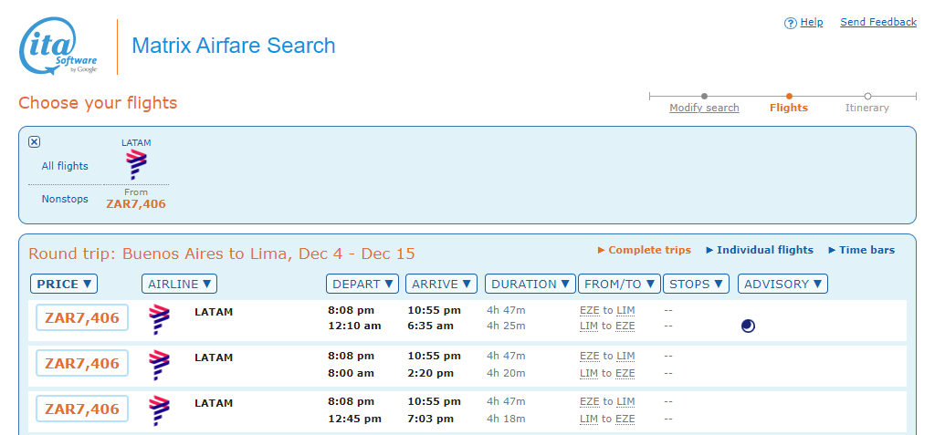945x435 pixels.
Task: Click the Modify search progress dot
Action: click(x=704, y=97)
